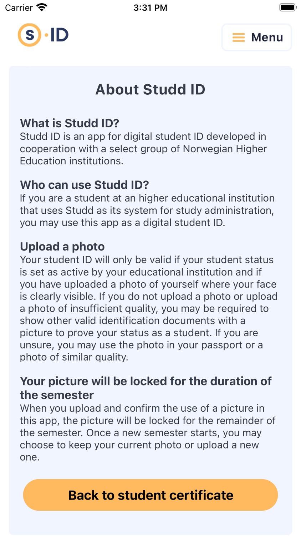This screenshot has height=536, width=301.
Task: Tap the Who can use Studd ID? heading
Action: click(x=85, y=185)
